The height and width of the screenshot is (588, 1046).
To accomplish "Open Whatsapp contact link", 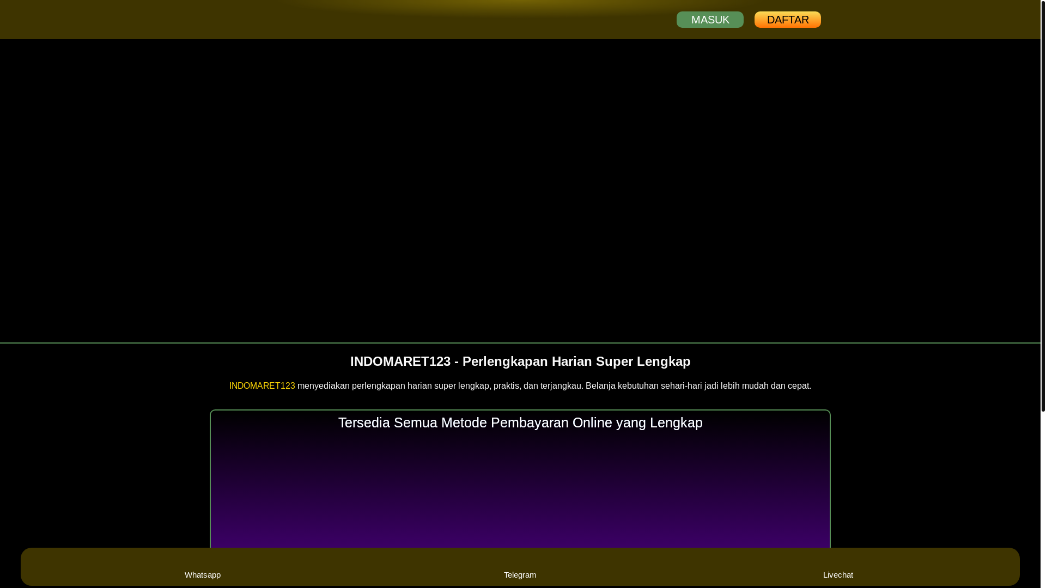I will click(203, 574).
